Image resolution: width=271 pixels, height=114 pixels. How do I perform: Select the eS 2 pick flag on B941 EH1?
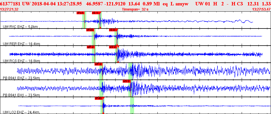tap(127, 81)
